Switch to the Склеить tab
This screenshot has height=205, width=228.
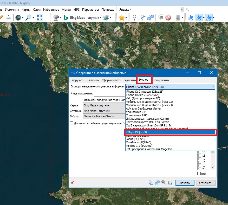click(x=93, y=80)
